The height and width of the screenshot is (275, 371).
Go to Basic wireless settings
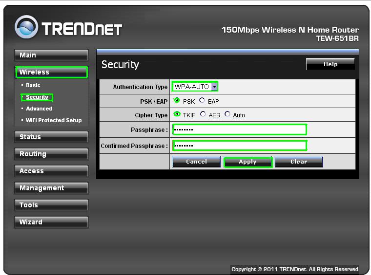coord(33,85)
